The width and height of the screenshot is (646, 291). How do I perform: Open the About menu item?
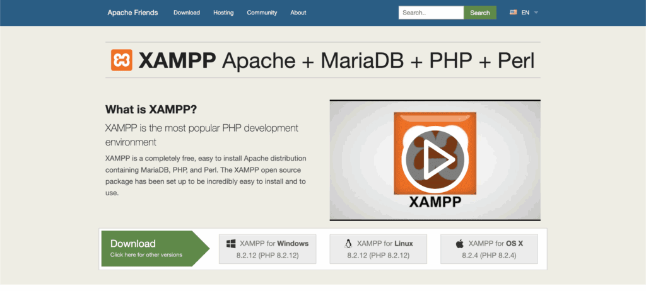click(x=298, y=13)
